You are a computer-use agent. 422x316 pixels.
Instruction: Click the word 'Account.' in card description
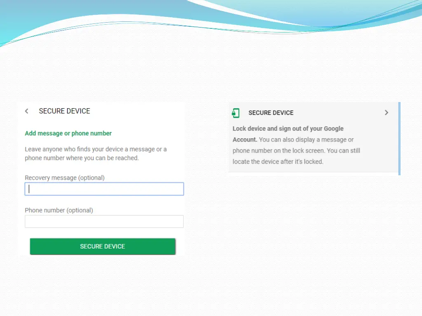point(245,140)
